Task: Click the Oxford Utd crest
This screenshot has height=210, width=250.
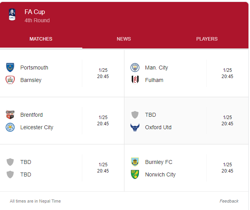Action: point(135,127)
